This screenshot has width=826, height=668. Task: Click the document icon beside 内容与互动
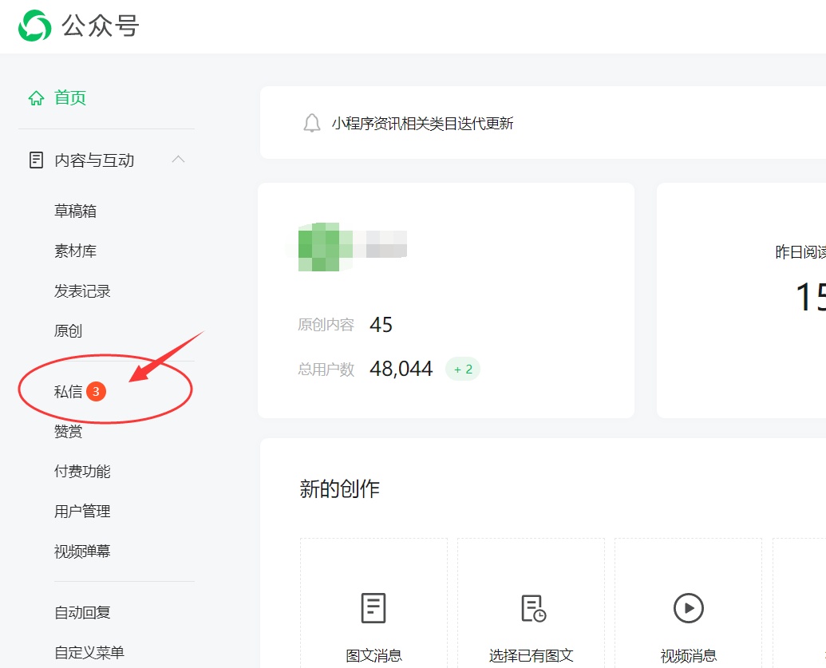(36, 160)
